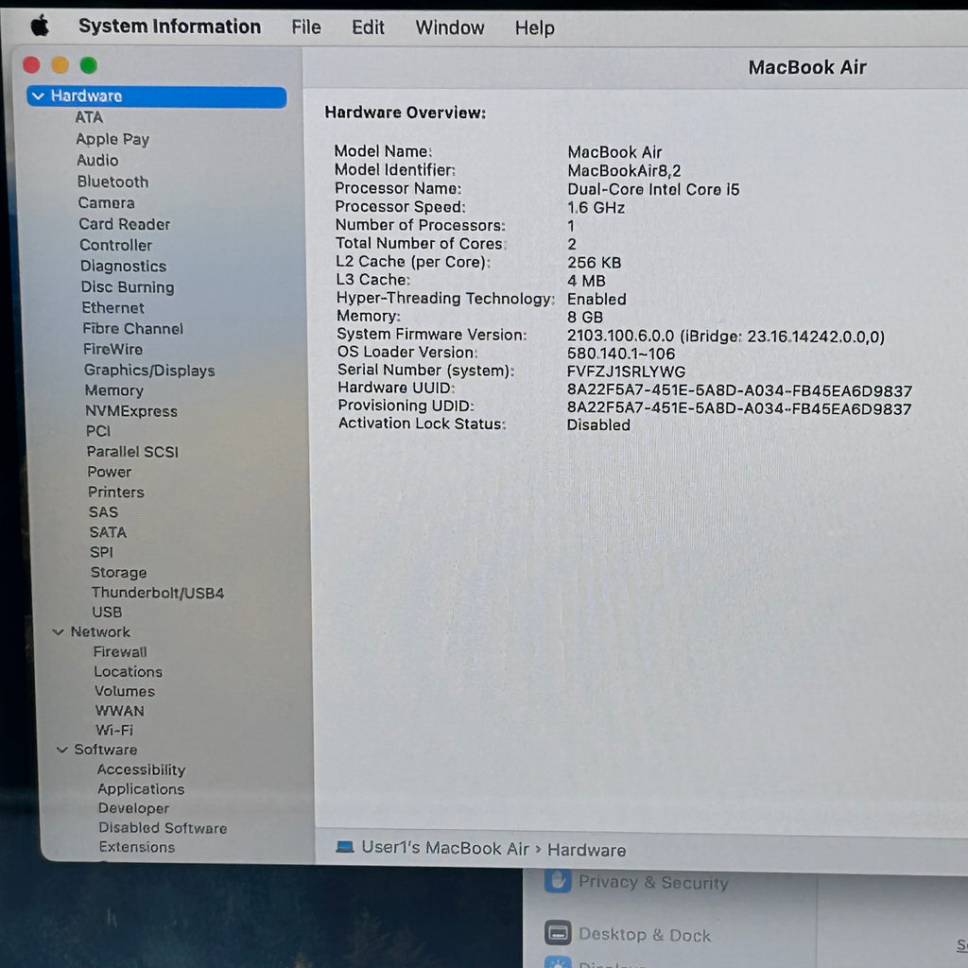
Task: Select the Software category in sidebar
Action: (106, 750)
